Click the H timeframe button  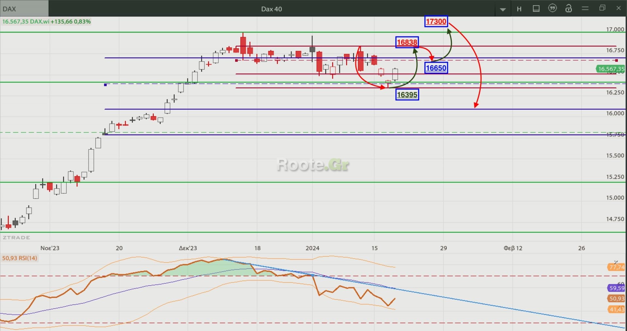tap(519, 9)
